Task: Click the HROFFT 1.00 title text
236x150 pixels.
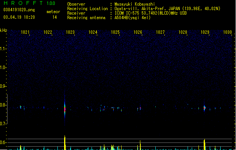Action: [29, 3]
